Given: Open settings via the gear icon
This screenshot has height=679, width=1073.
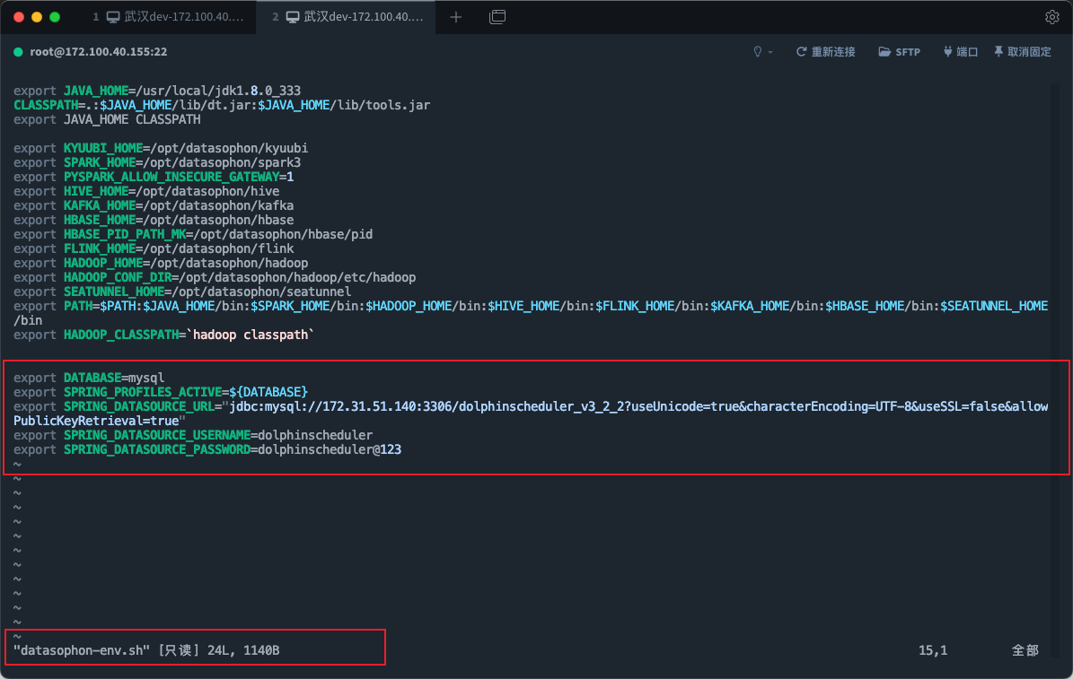Looking at the screenshot, I should (1051, 17).
